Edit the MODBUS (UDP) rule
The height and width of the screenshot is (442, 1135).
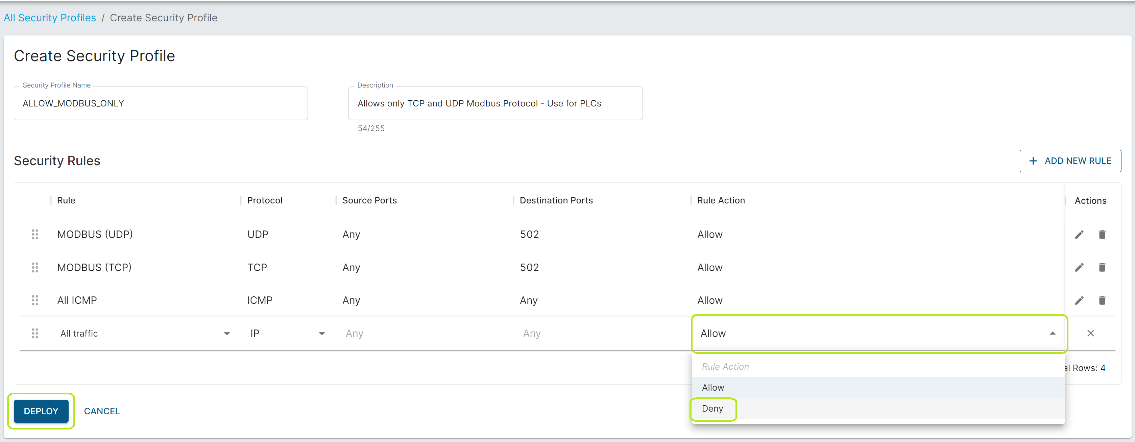point(1079,234)
